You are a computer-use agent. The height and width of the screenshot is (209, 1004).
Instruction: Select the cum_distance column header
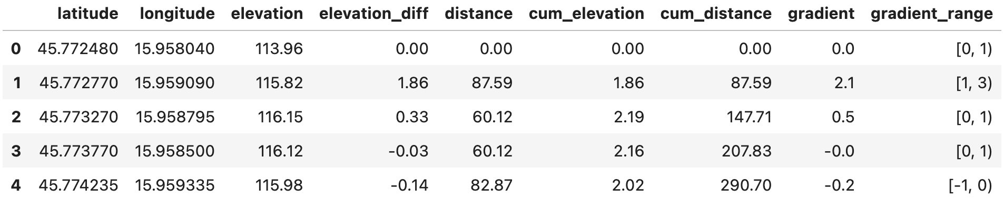716,14
